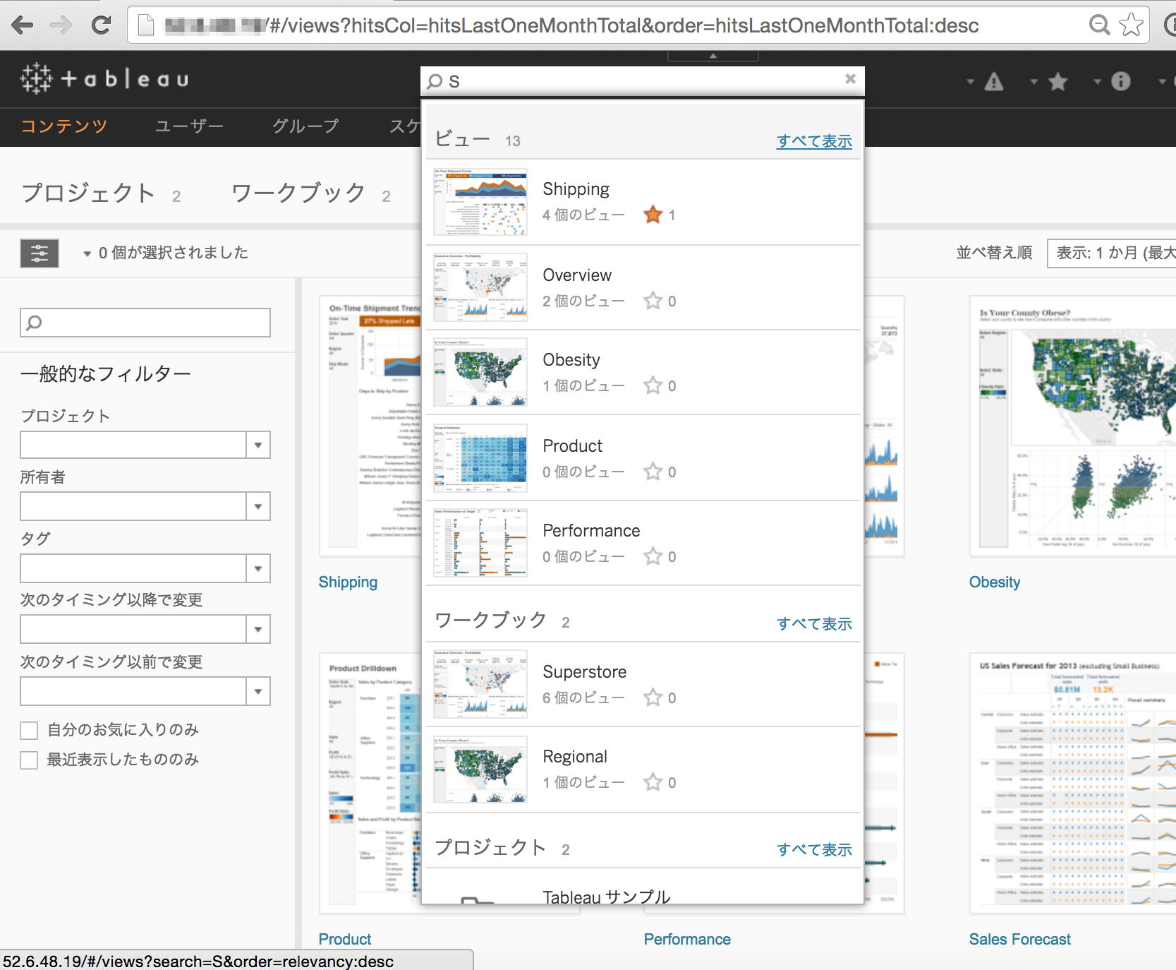
Task: Click the favorites star icon in top bar
Action: (1058, 81)
